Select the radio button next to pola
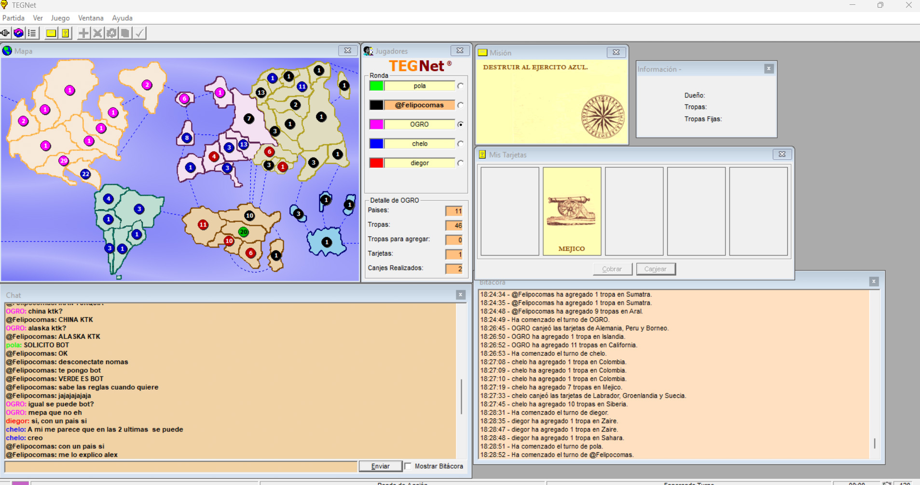This screenshot has height=485, width=920. 461,86
